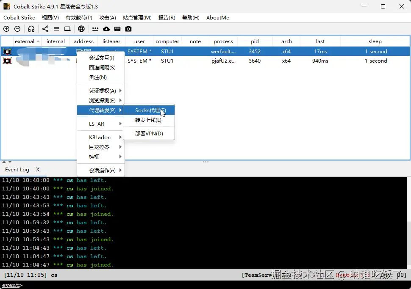This screenshot has height=289, width=411.
Task: Close the Event Log tab X
Action: 38,170
